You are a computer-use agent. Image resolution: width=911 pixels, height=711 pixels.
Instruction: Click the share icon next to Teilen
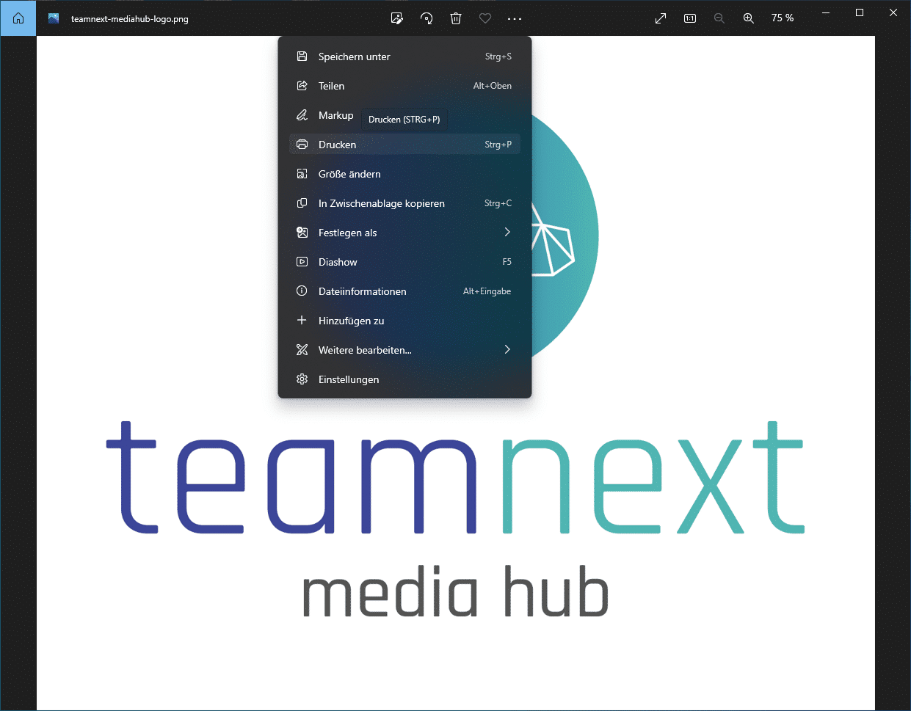pyautogui.click(x=302, y=86)
